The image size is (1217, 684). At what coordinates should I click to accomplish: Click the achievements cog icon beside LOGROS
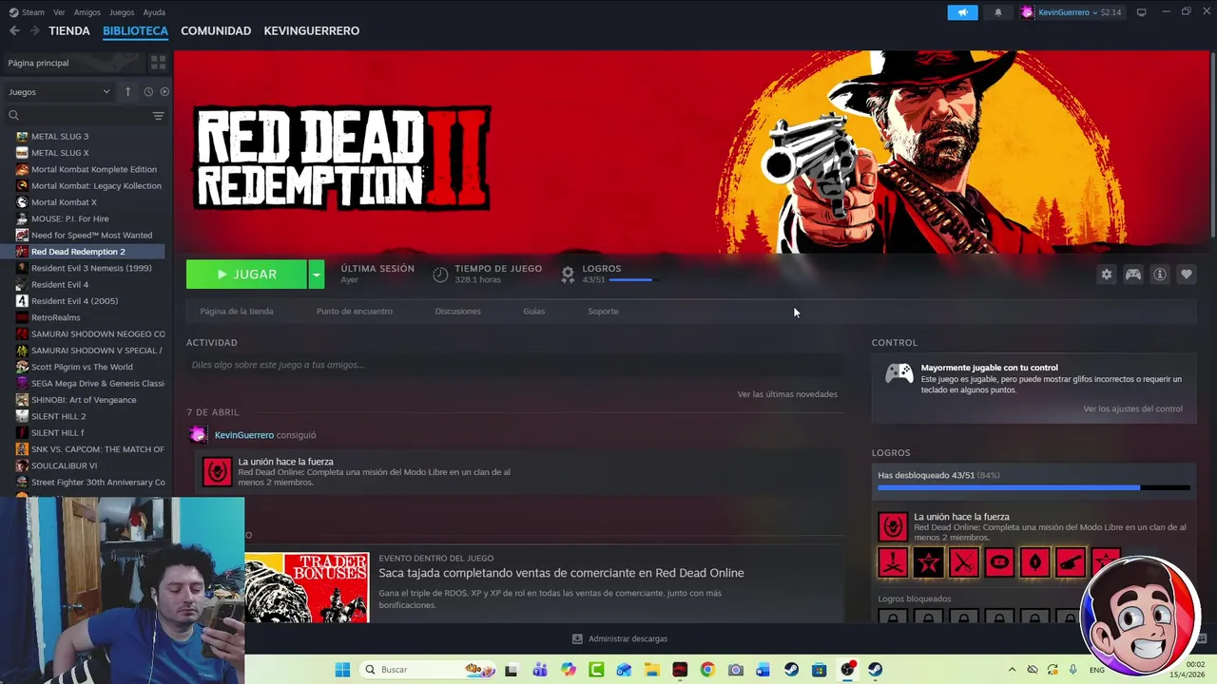[x=568, y=274]
